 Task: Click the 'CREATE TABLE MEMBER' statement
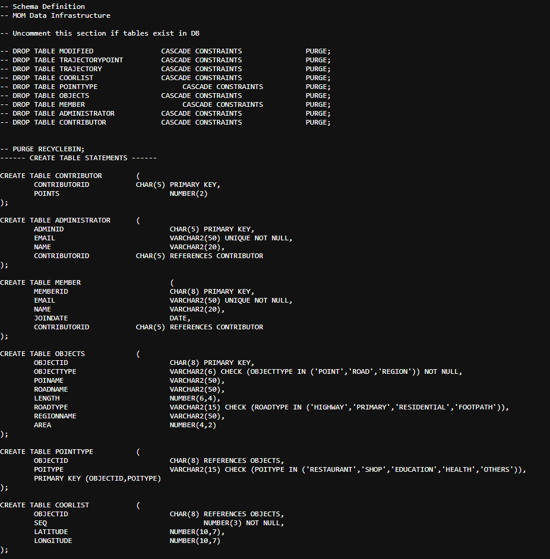[x=40, y=282]
